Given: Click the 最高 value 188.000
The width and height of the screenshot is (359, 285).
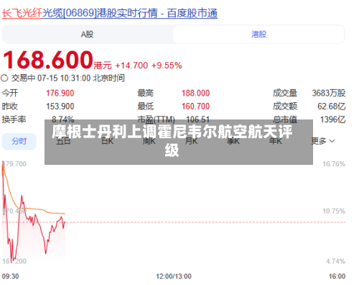Looking at the screenshot, I should click(x=195, y=93).
